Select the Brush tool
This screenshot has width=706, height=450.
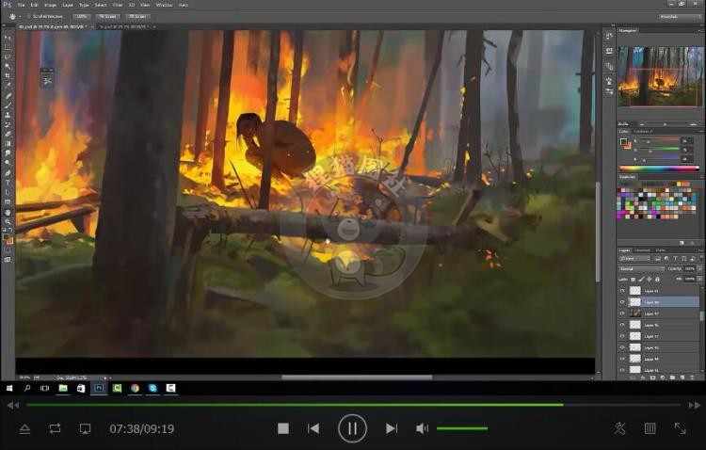8,104
